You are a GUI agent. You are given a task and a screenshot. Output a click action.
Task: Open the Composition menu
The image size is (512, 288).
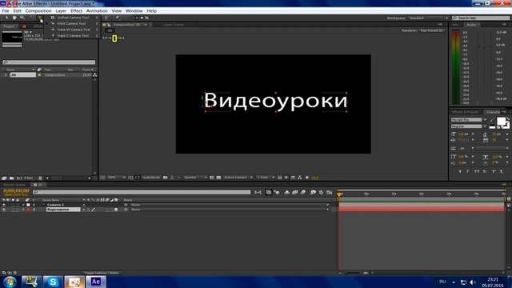pyautogui.click(x=38, y=10)
